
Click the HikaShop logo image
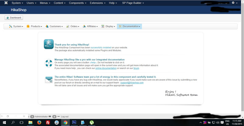click(x=49, y=44)
